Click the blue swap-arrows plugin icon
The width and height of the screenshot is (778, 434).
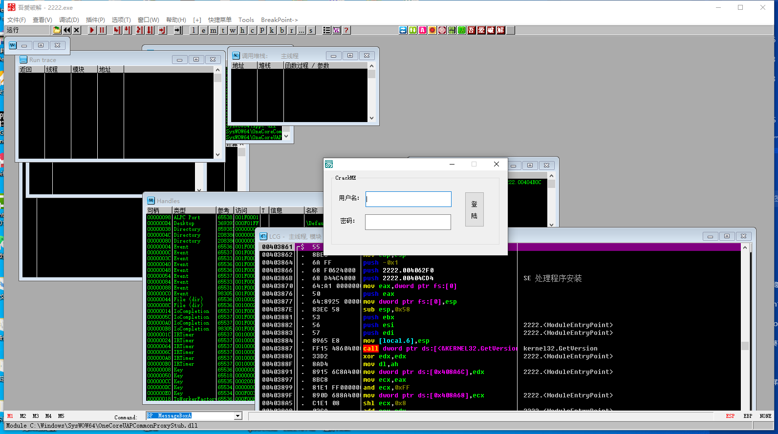[403, 30]
